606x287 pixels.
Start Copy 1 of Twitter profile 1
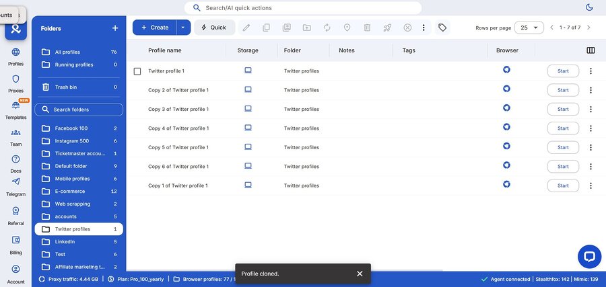563,186
